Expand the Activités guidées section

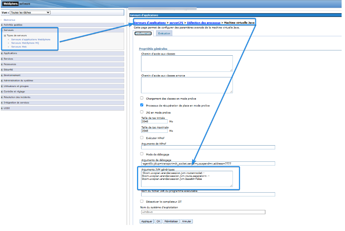point(2,25)
